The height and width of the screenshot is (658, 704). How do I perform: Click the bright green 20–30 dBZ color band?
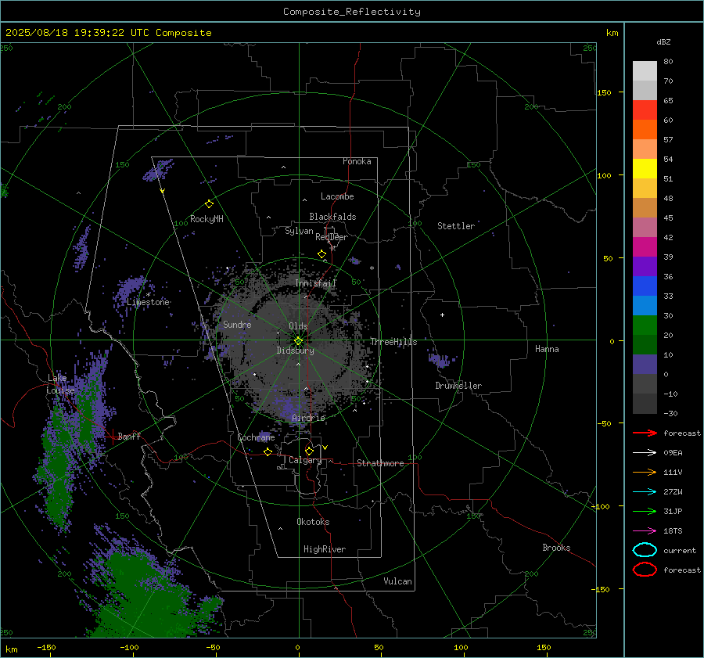click(x=645, y=325)
